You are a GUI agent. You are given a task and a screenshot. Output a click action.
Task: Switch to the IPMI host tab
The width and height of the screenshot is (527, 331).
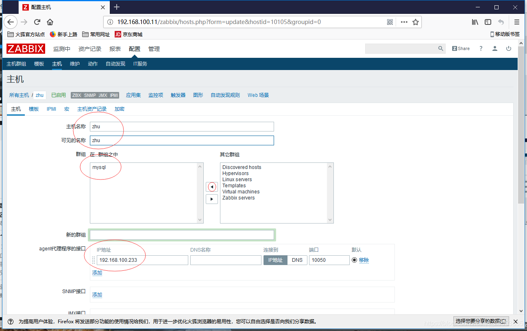coord(51,109)
